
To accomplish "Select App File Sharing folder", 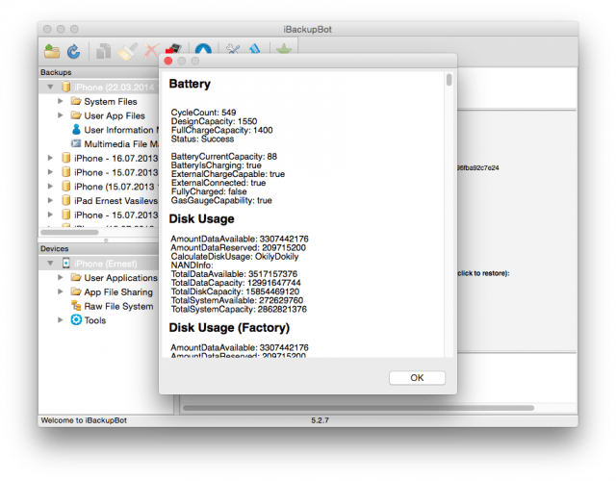I will [115, 292].
